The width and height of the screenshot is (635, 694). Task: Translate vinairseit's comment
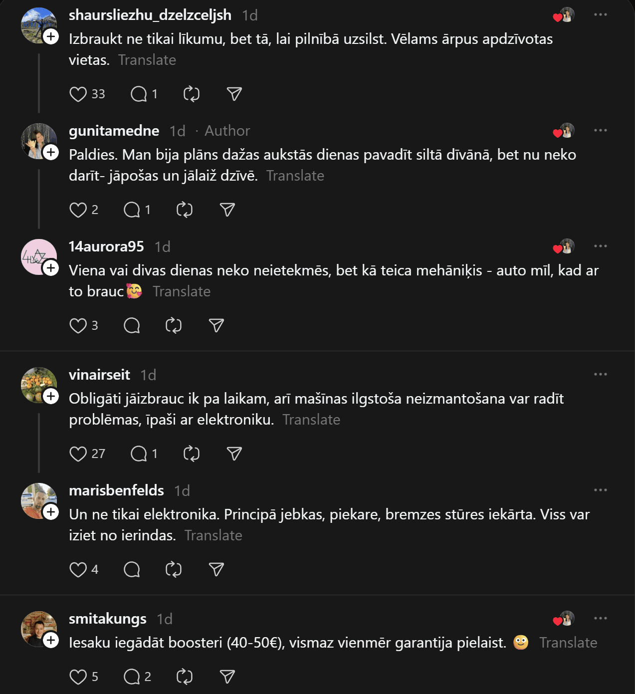(x=311, y=420)
